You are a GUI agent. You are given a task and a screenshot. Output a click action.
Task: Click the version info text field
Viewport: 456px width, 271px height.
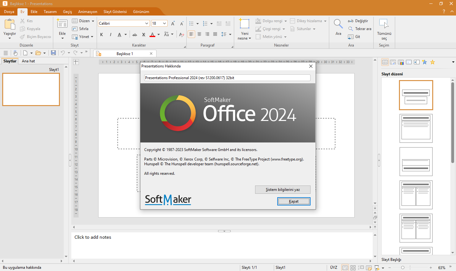[x=227, y=78]
